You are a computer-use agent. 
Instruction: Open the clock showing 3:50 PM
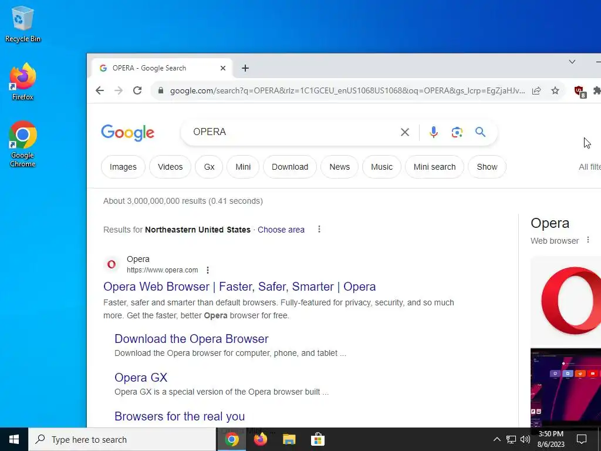(x=551, y=439)
